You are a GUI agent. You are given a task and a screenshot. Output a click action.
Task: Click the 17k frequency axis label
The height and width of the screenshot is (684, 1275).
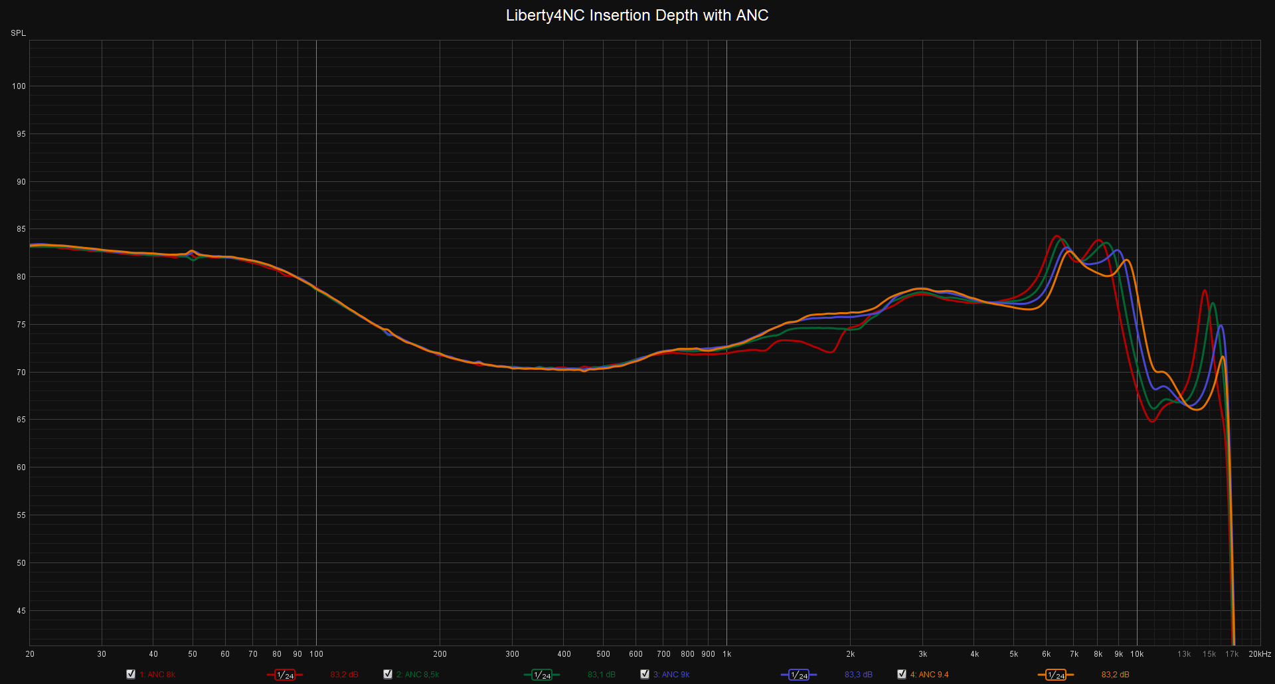tap(1232, 654)
